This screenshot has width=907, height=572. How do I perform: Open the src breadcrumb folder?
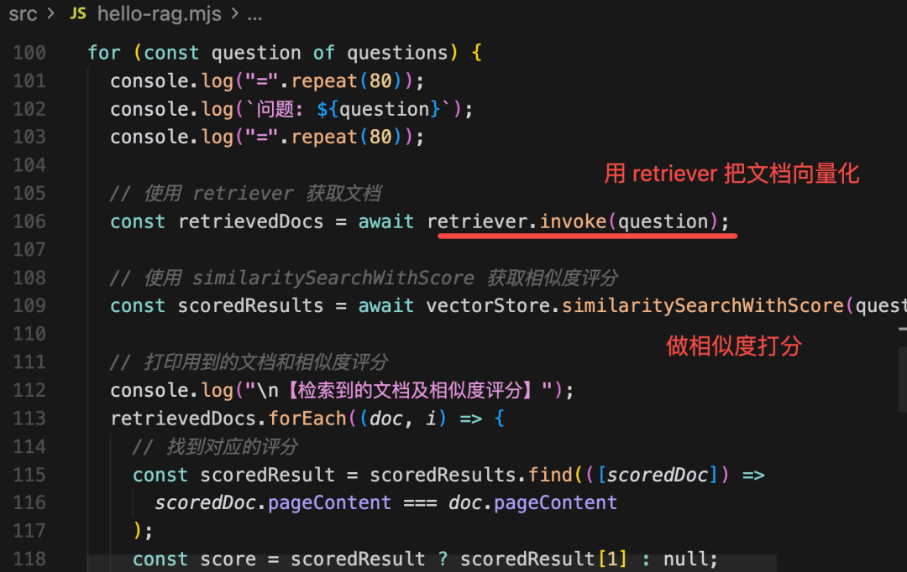point(23,13)
